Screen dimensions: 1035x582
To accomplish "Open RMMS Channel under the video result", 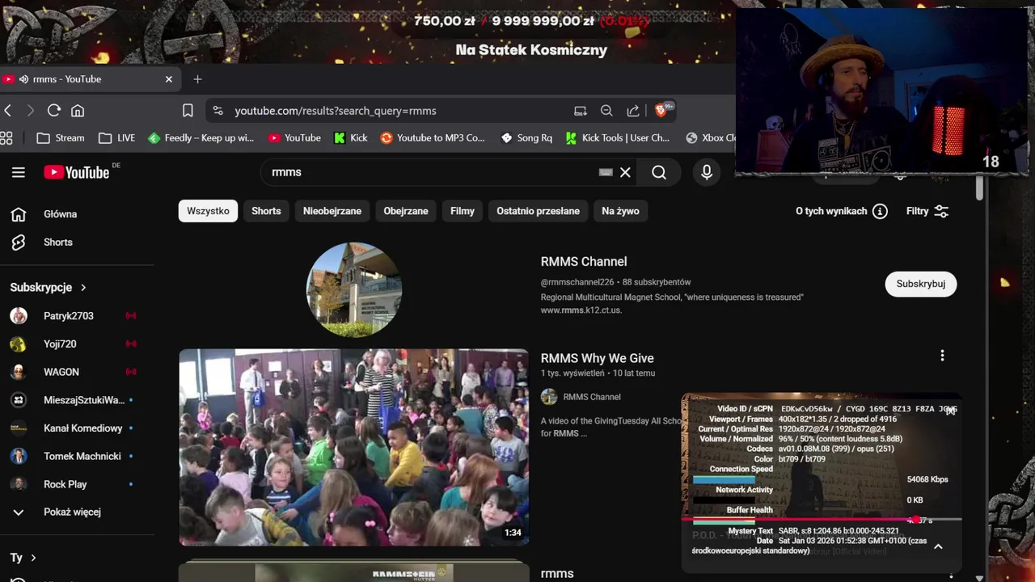I will point(592,397).
